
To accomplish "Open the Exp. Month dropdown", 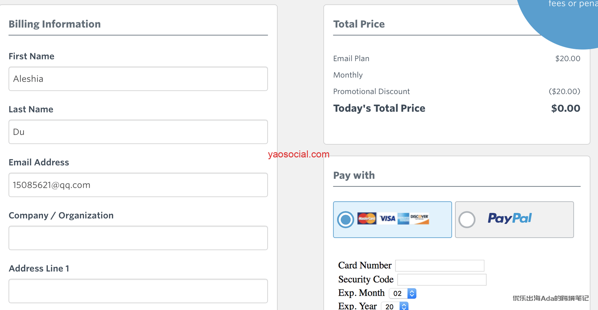I will click(x=403, y=294).
